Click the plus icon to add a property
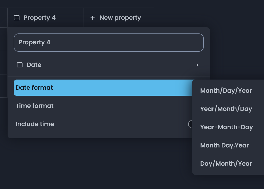Screen dimensions: 264x189 (92, 18)
